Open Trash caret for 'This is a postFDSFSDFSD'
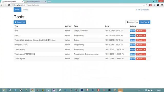Viewport: 164px width, 92px height. click(x=145, y=54)
